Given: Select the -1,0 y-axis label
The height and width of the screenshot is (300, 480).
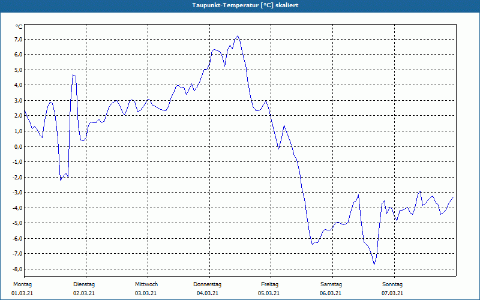Looking at the screenshot, I should 17,162.
